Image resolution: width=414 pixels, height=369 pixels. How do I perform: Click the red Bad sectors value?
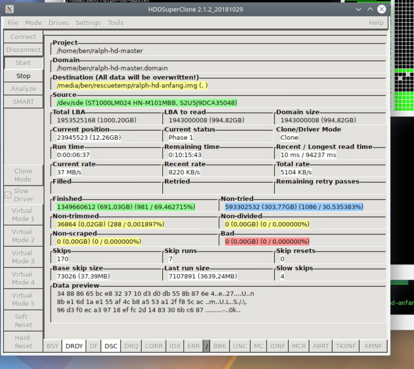pyautogui.click(x=267, y=242)
